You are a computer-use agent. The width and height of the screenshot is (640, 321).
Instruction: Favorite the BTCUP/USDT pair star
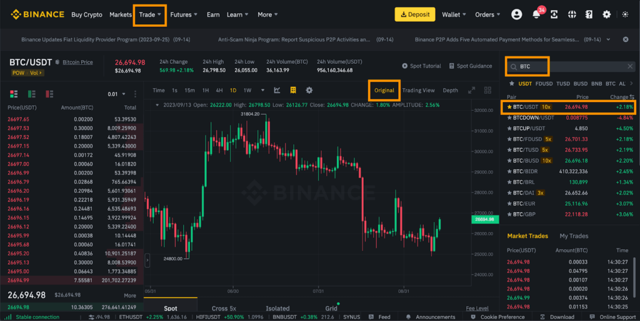pos(509,128)
